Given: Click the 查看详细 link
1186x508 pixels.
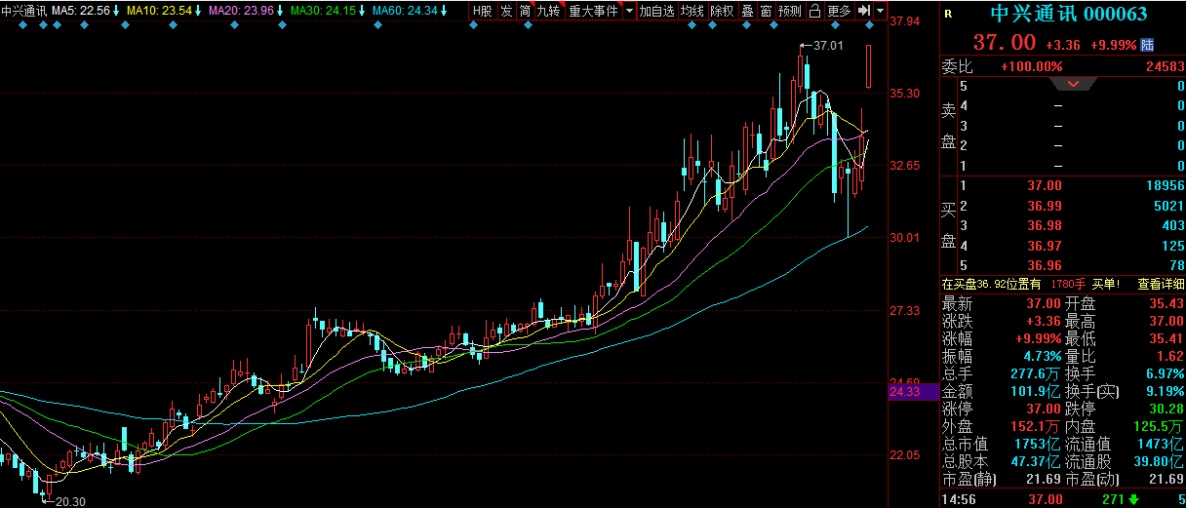Looking at the screenshot, I should coord(1161,285).
